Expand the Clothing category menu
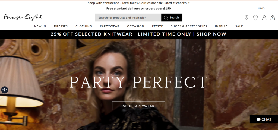The image size is (278, 130). click(84, 26)
